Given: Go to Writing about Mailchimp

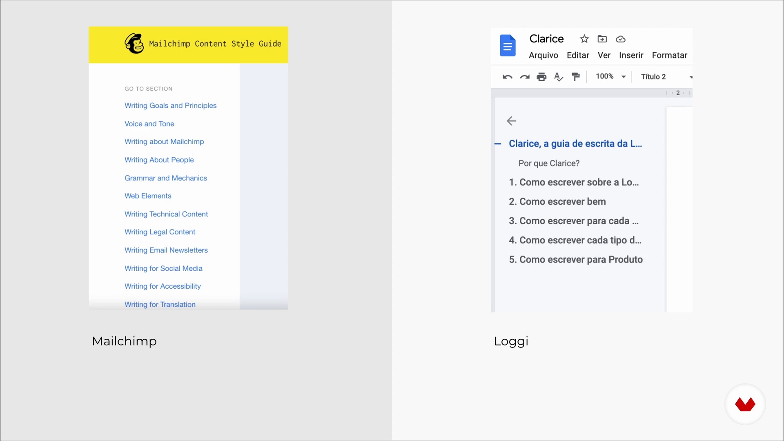Looking at the screenshot, I should pos(164,142).
